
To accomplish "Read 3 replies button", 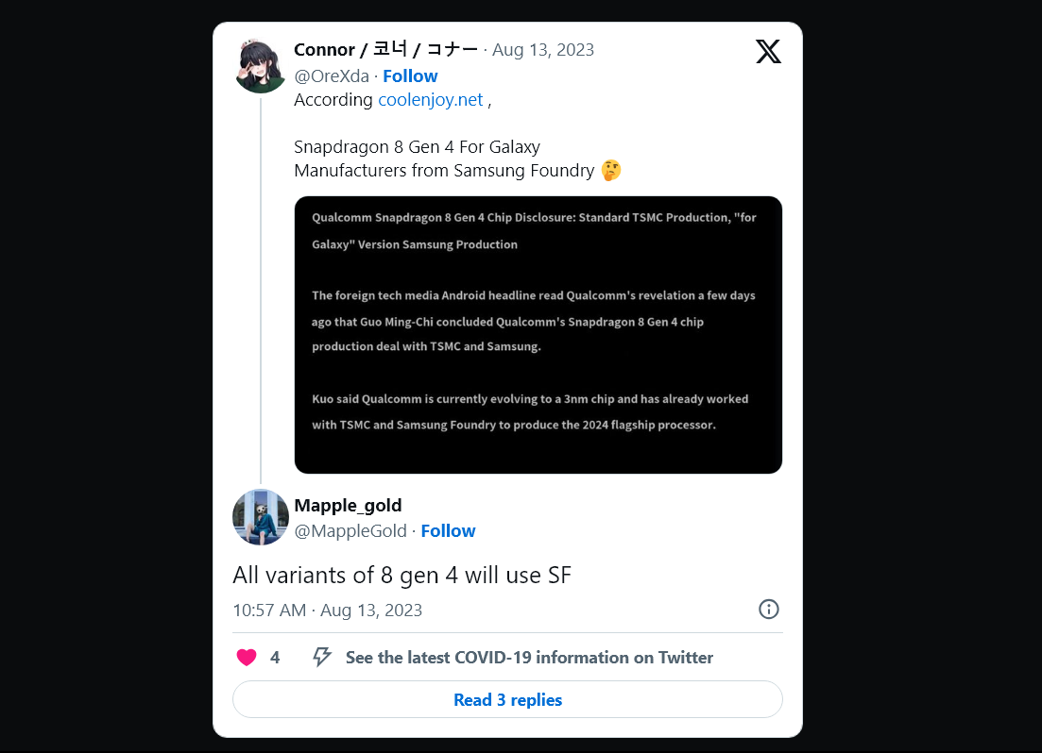I will click(507, 700).
